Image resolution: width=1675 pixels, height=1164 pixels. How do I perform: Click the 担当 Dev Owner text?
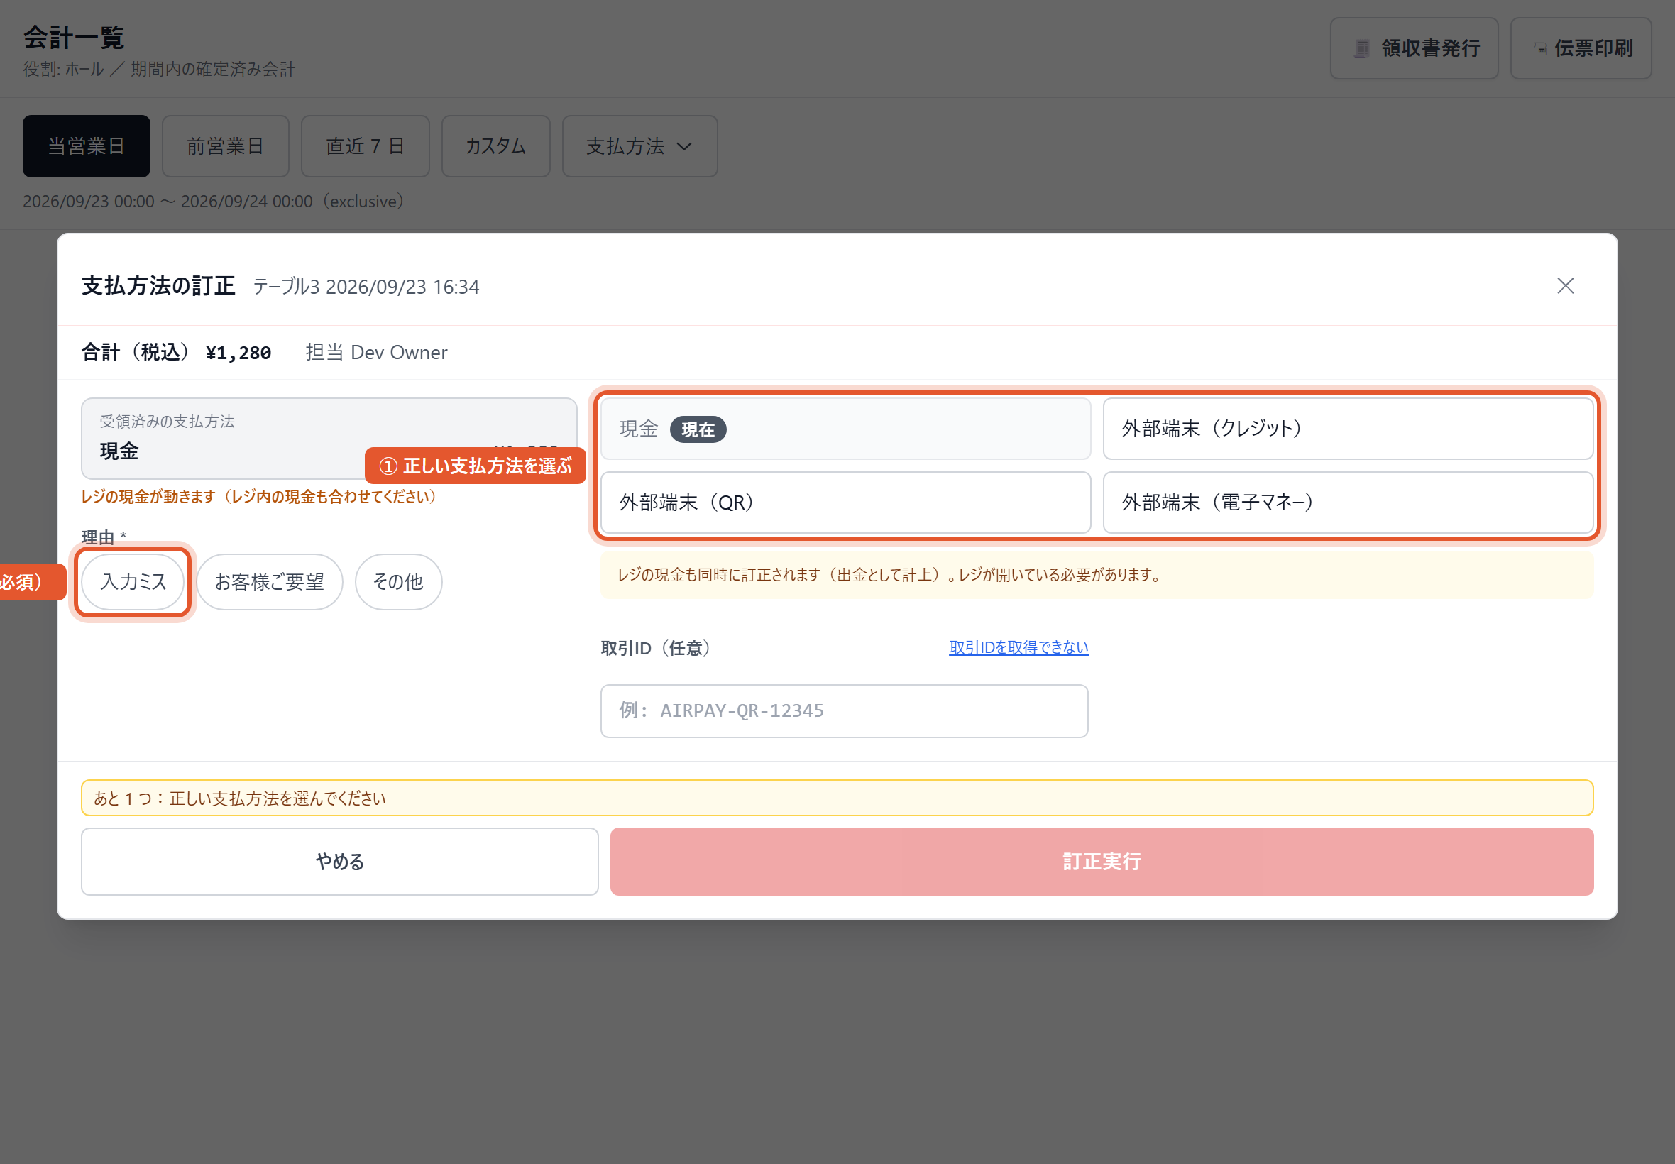point(376,353)
